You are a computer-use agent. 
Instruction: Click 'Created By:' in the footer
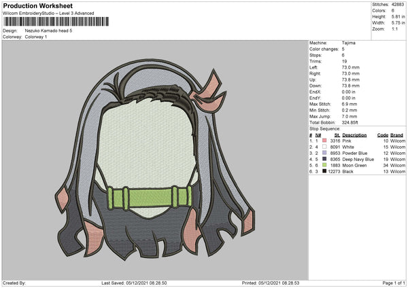point(14,283)
